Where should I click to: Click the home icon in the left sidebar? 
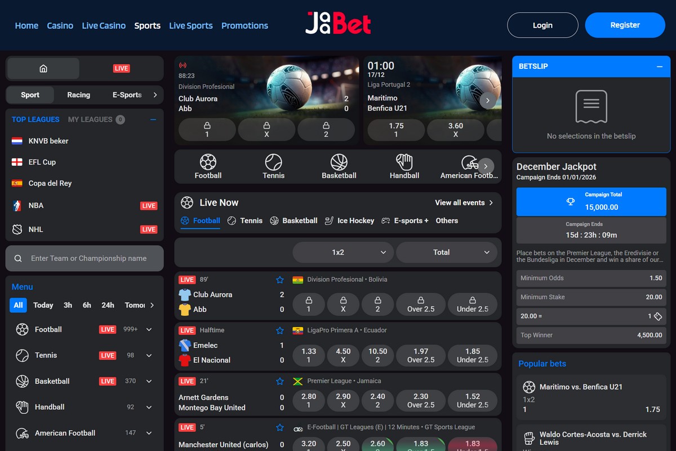[42, 68]
